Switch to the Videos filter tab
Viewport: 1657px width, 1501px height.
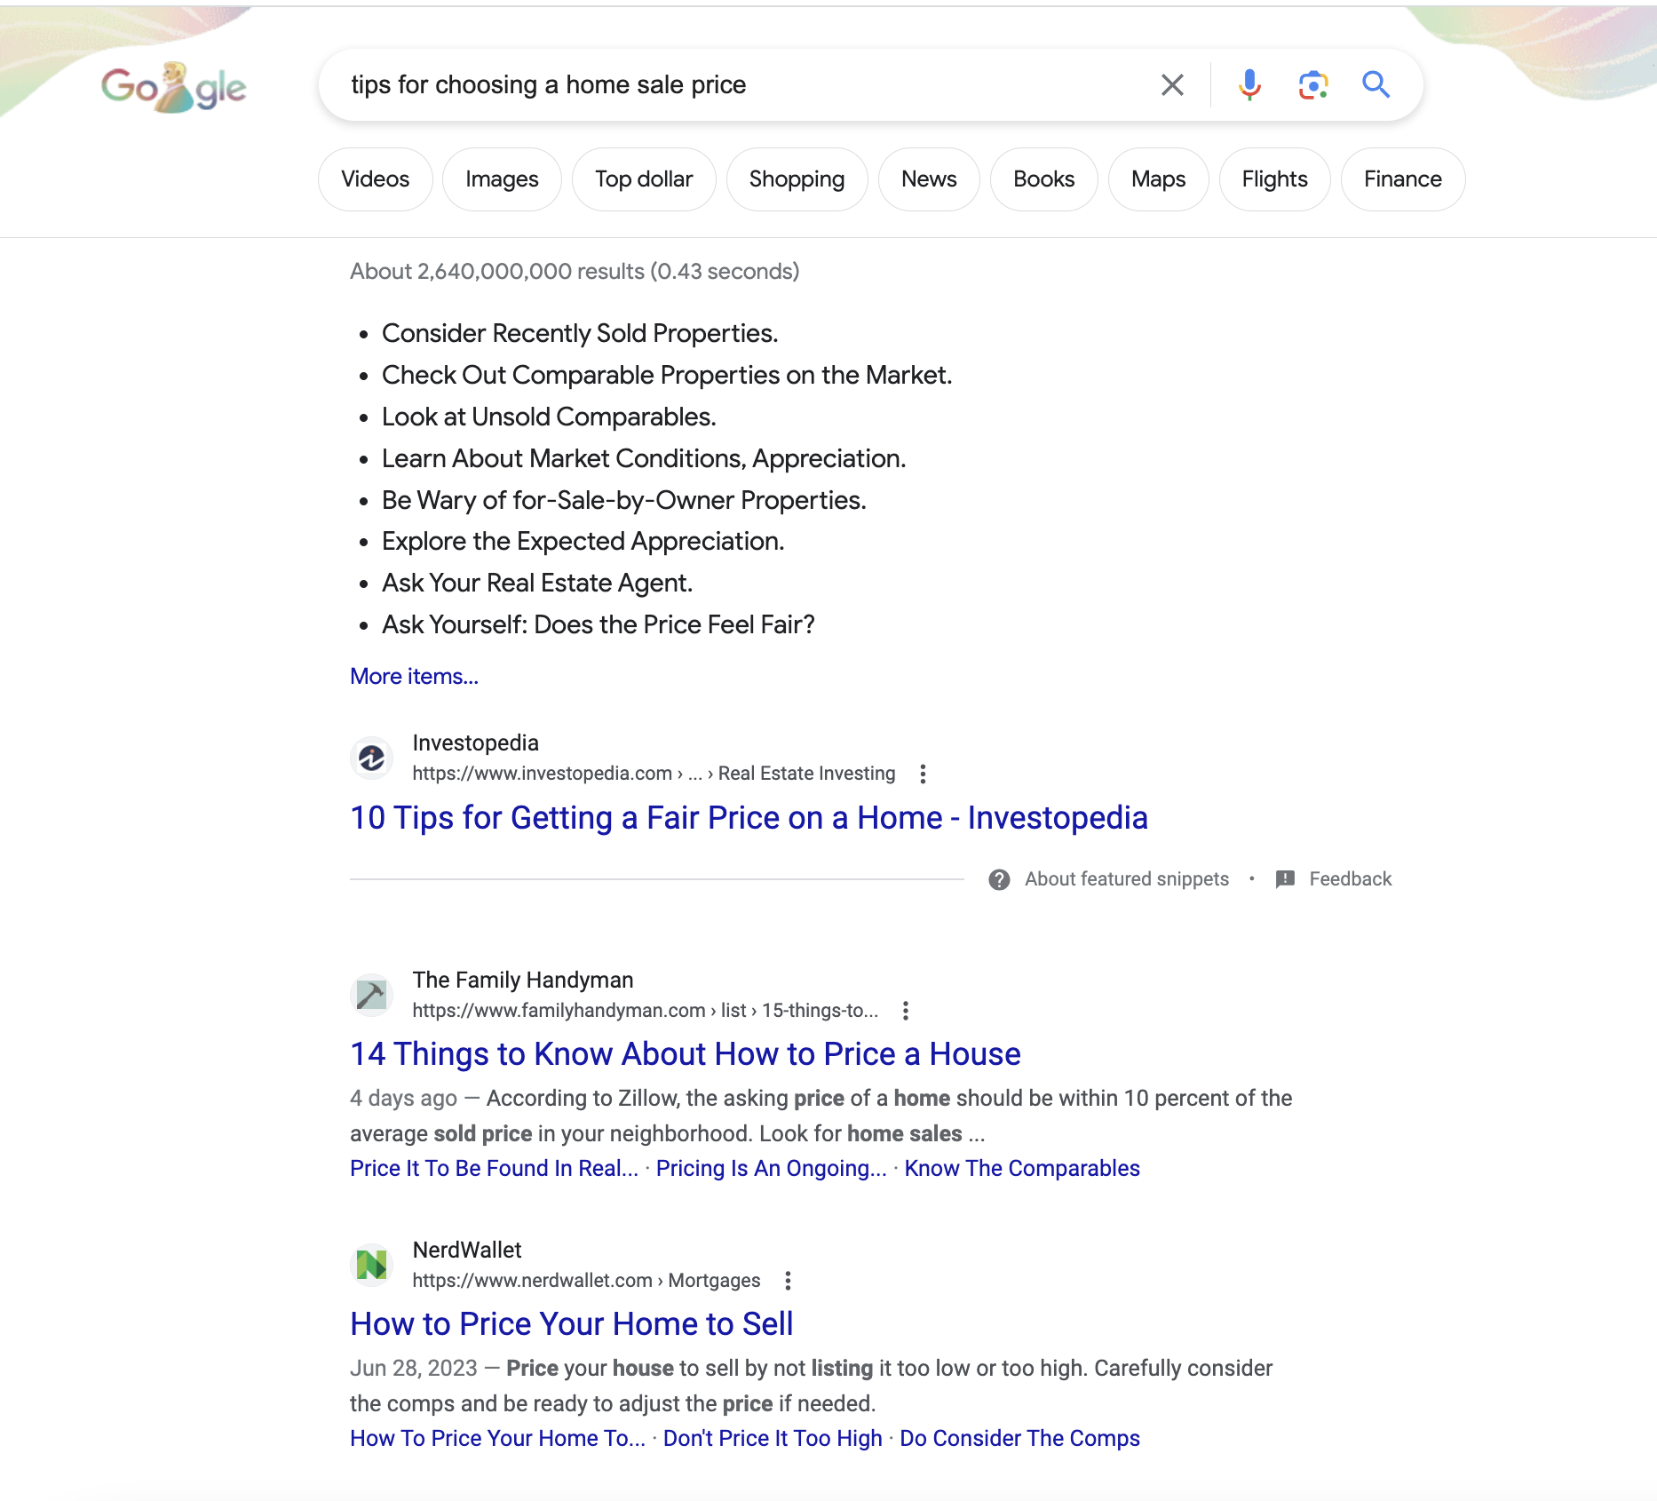[x=375, y=179]
